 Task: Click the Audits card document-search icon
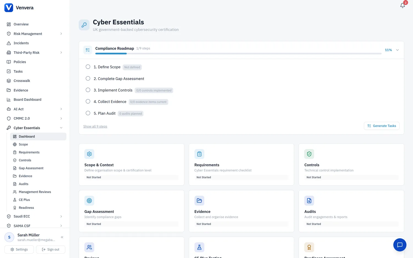click(x=309, y=201)
